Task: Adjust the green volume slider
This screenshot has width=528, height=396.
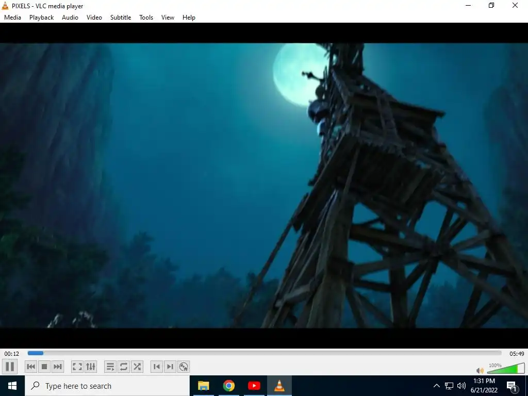Action: coord(506,368)
